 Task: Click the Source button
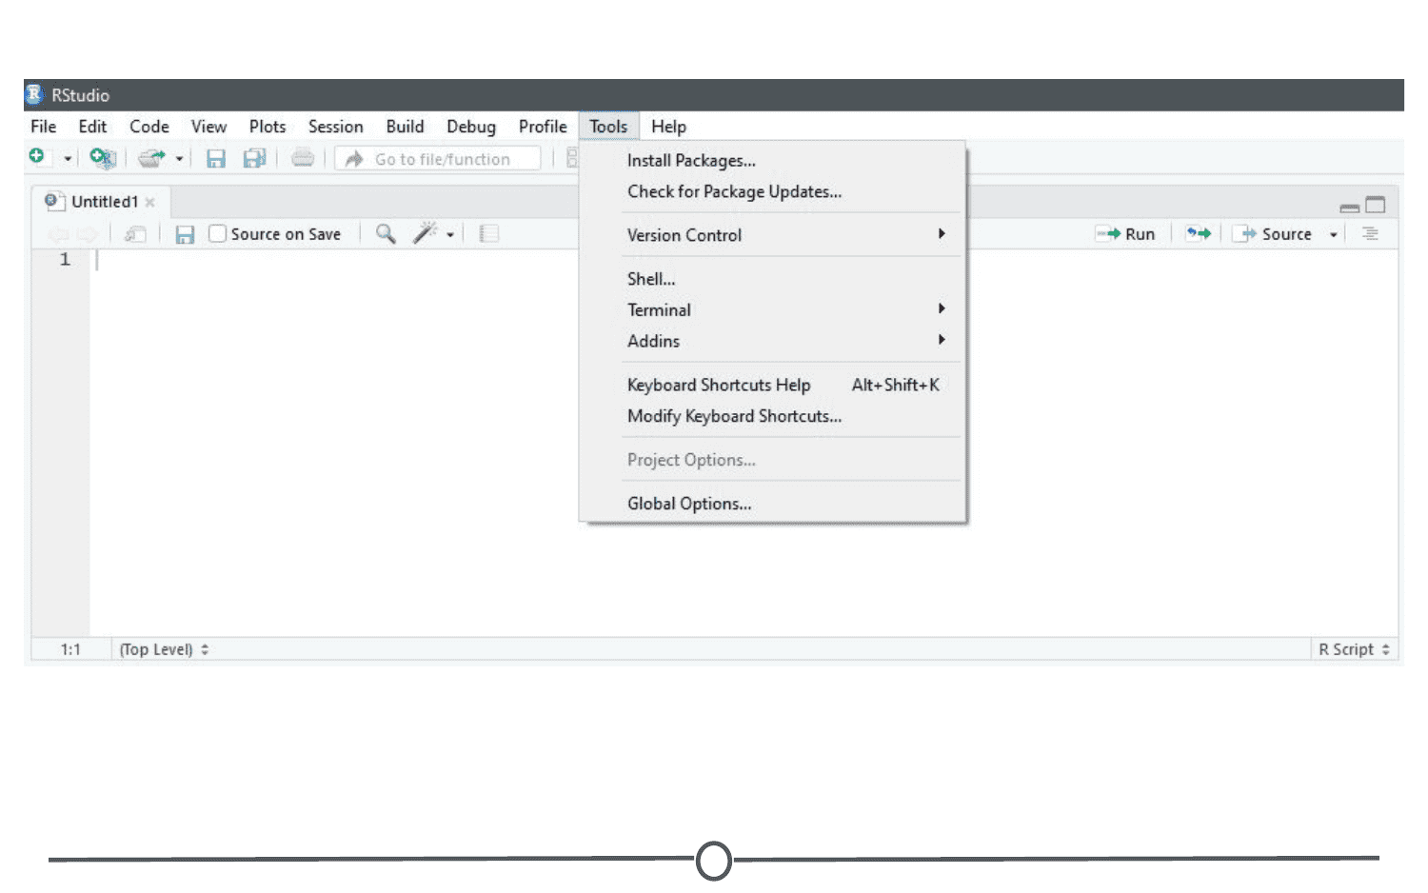pyautogui.click(x=1273, y=234)
